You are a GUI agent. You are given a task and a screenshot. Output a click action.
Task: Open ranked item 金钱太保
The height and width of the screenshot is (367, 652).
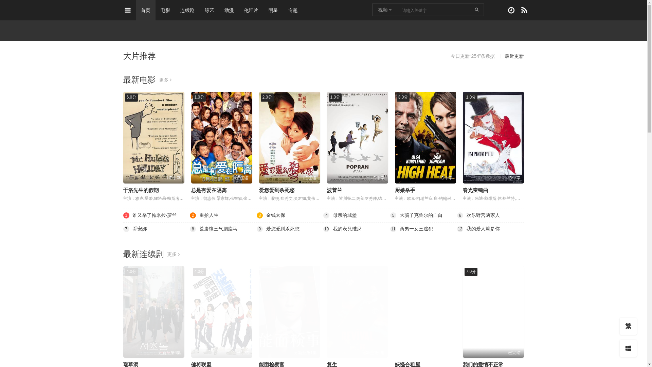pos(276,215)
